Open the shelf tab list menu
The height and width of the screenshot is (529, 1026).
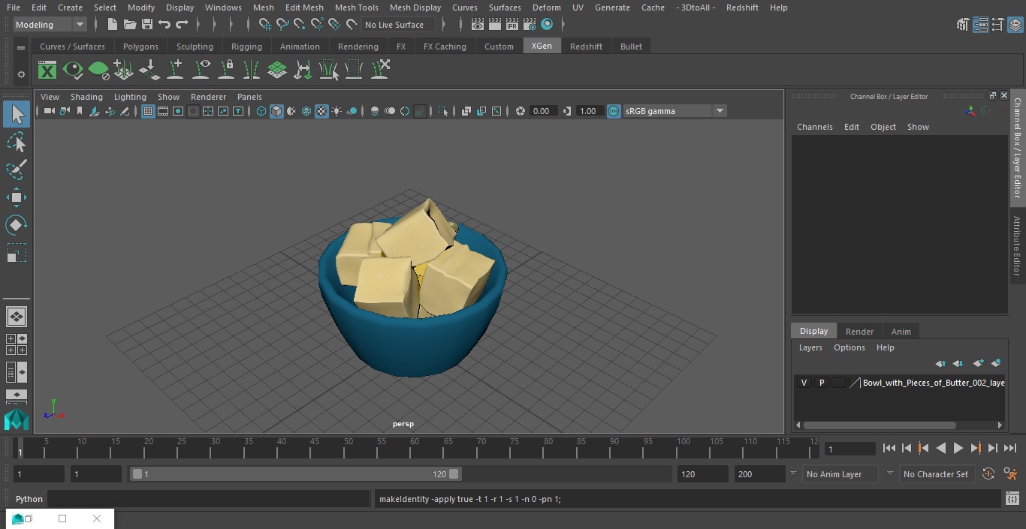21,47
